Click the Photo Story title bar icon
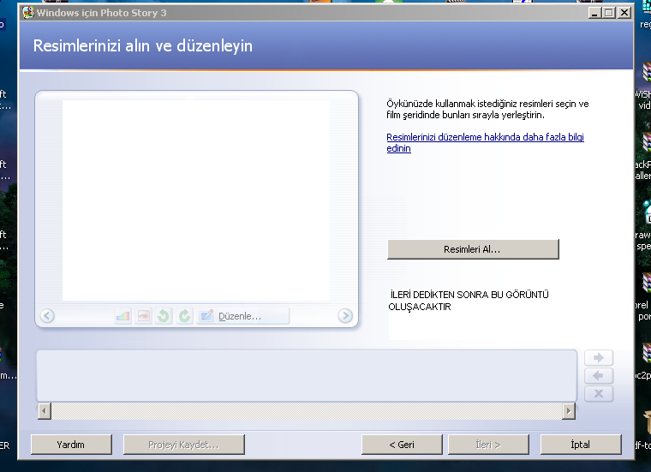Screen dimensions: 651x472 [27, 13]
